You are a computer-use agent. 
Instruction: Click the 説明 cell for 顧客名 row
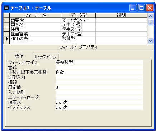121,25
